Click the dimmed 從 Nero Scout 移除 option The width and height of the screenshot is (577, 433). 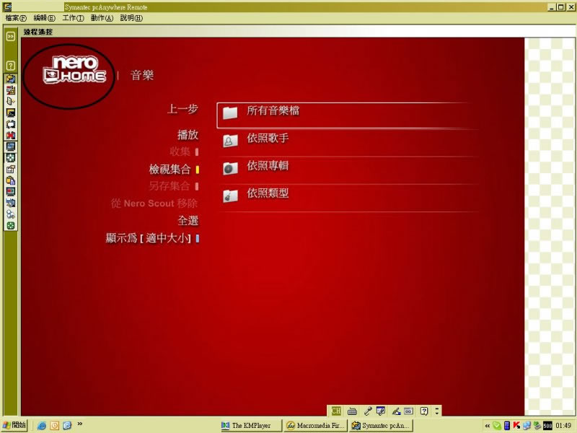coord(154,204)
